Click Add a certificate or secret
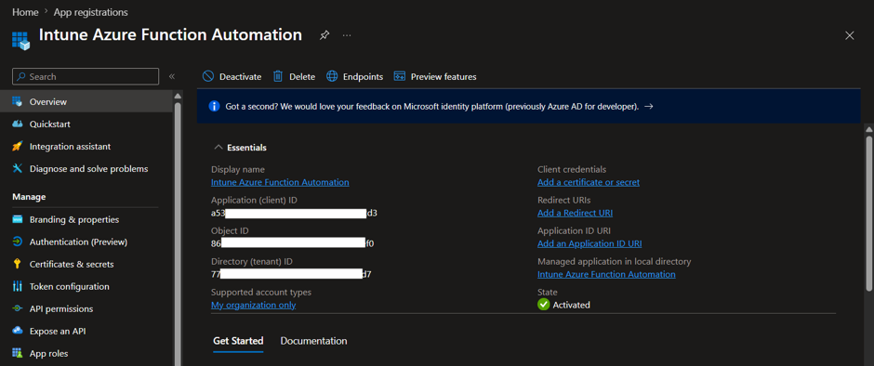 [x=588, y=182]
